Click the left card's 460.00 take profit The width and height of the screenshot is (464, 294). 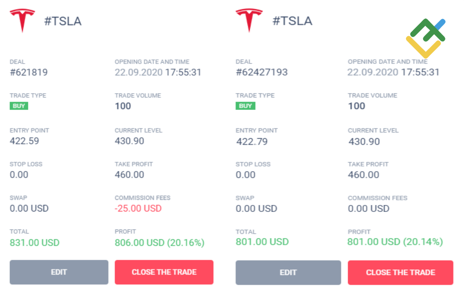[x=129, y=175]
